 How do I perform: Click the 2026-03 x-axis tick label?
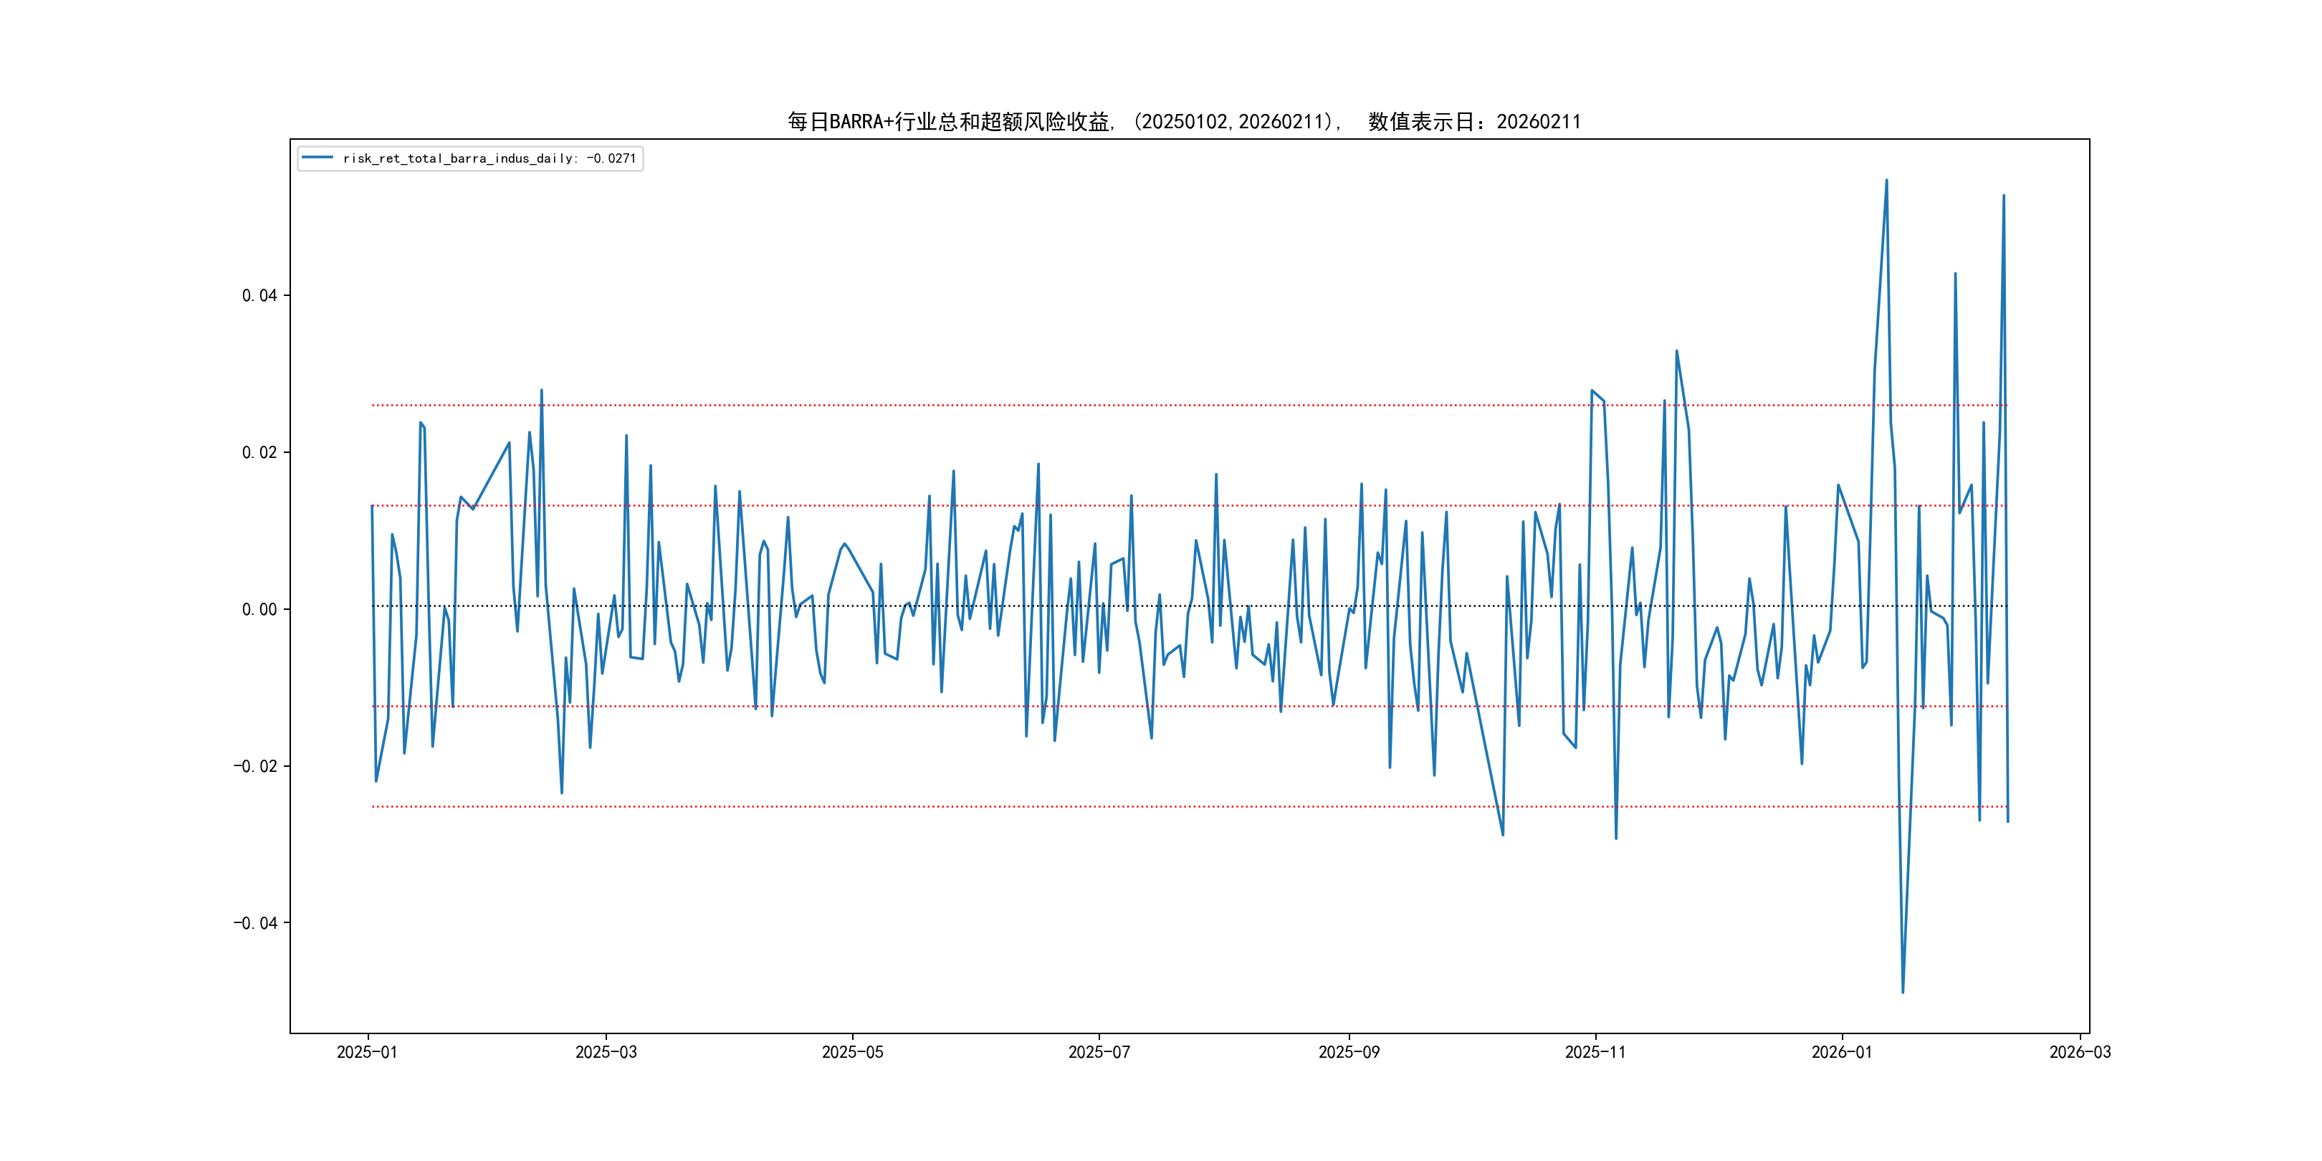(x=2080, y=1052)
